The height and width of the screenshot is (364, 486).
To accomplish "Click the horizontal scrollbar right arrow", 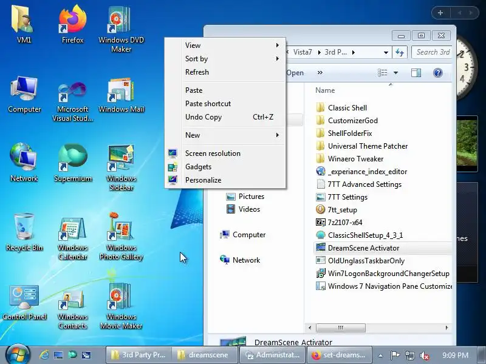I will click(447, 328).
